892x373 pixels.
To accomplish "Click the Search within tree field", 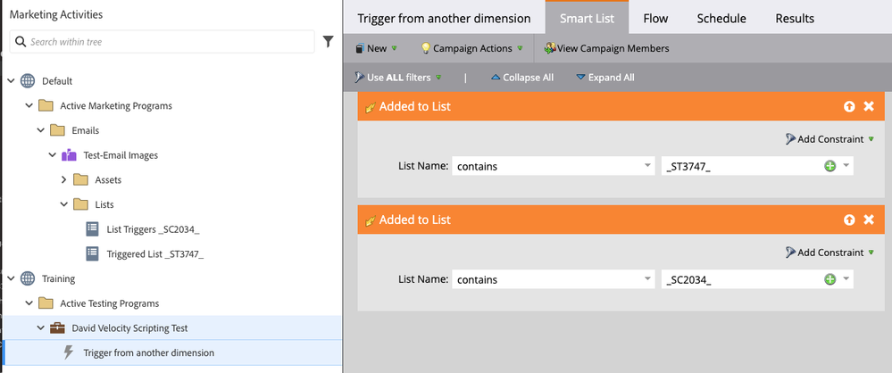I will click(x=163, y=42).
